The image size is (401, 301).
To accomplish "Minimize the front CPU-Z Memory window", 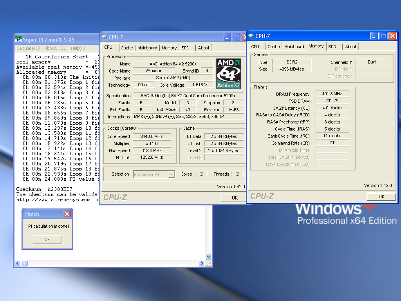I will [374, 36].
